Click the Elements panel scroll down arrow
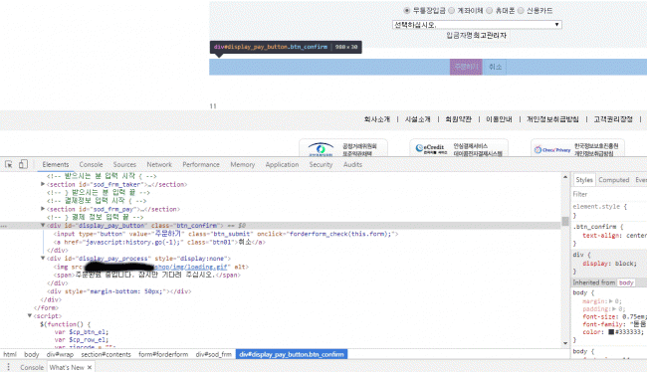 [x=565, y=343]
